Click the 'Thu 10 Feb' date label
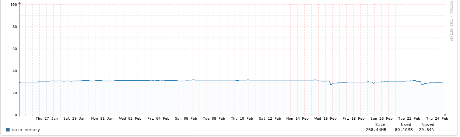This screenshot has height=137, width=460. pyautogui.click(x=242, y=119)
